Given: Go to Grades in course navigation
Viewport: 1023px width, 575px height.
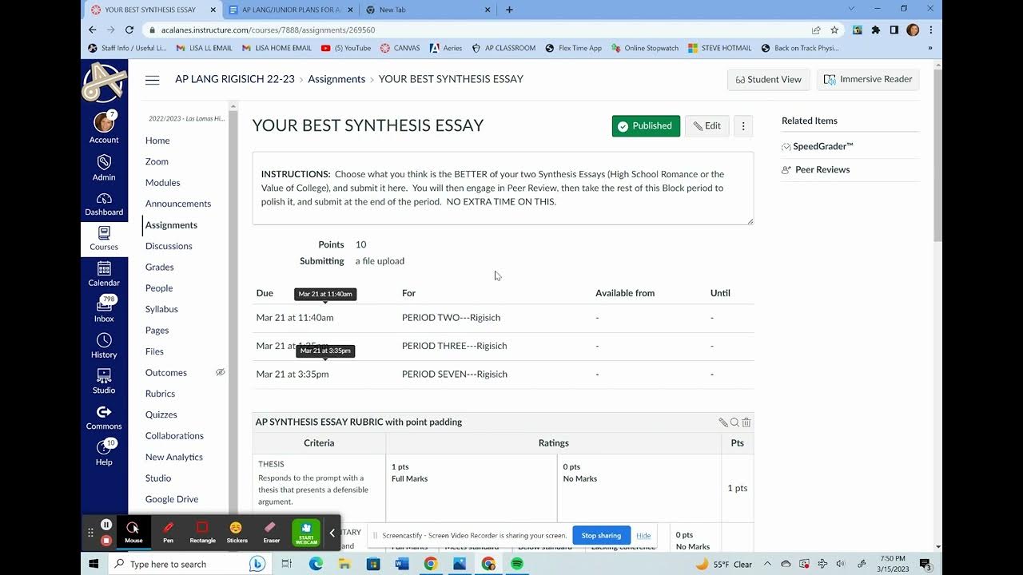Looking at the screenshot, I should click(x=160, y=267).
